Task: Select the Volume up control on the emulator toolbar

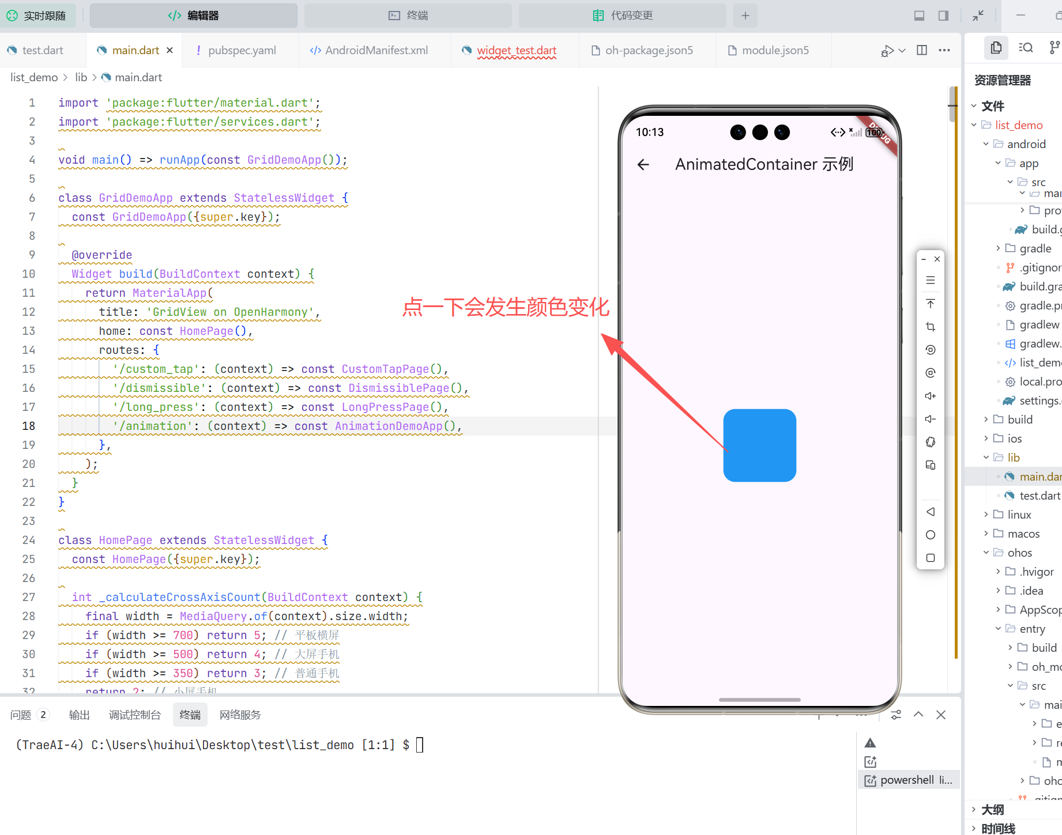Action: point(930,396)
